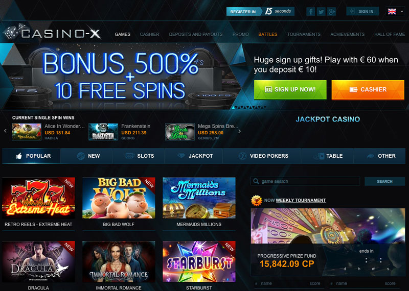Image resolution: width=409 pixels, height=291 pixels.
Task: Open the Tournaments menu item
Action: tap(304, 34)
